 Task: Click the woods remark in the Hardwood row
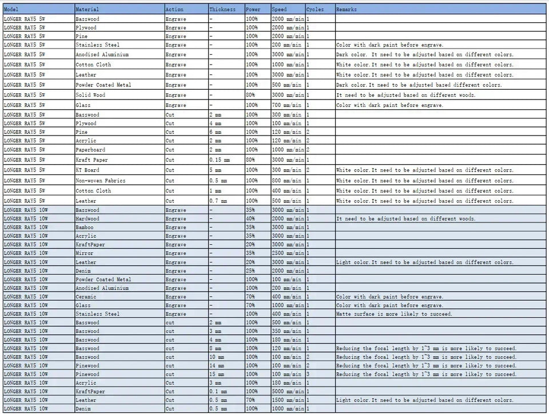coord(406,218)
